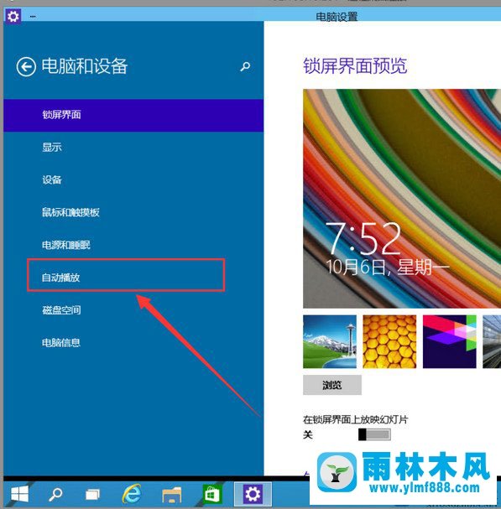Click the back arrow beside 电脑和设备
The image size is (501, 509).
tap(26, 67)
